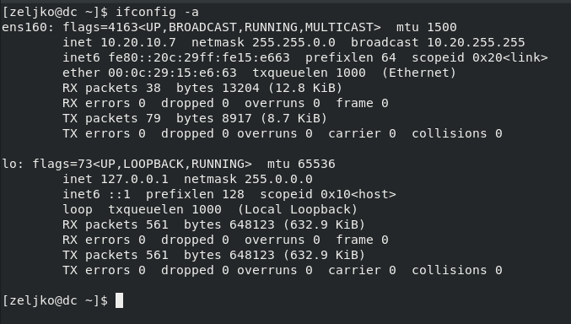Click the loopback address 127.0.0.1

pyautogui.click(x=134, y=180)
